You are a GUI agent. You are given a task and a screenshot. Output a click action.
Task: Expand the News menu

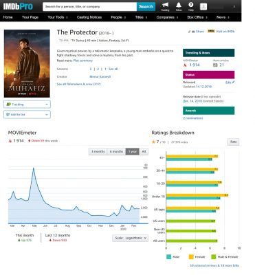coord(223,17)
